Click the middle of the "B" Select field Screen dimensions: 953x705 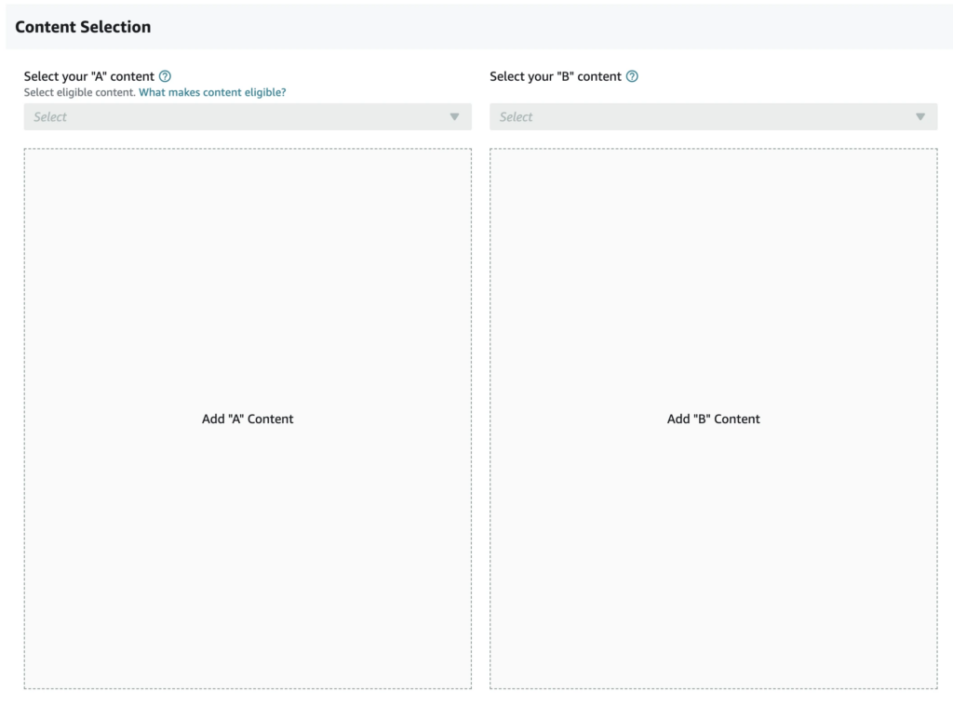714,117
